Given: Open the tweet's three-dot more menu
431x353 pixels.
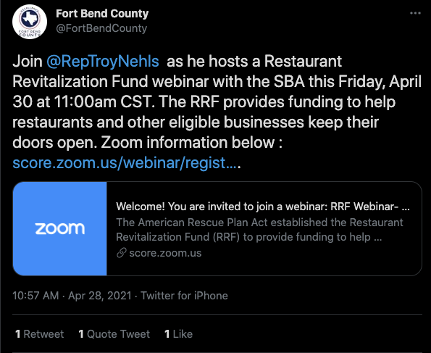Looking at the screenshot, I should pos(415,13).
